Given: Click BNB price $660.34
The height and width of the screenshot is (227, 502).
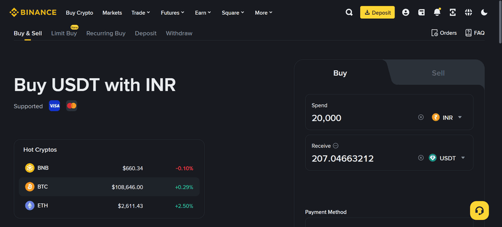Looking at the screenshot, I should tap(132, 168).
